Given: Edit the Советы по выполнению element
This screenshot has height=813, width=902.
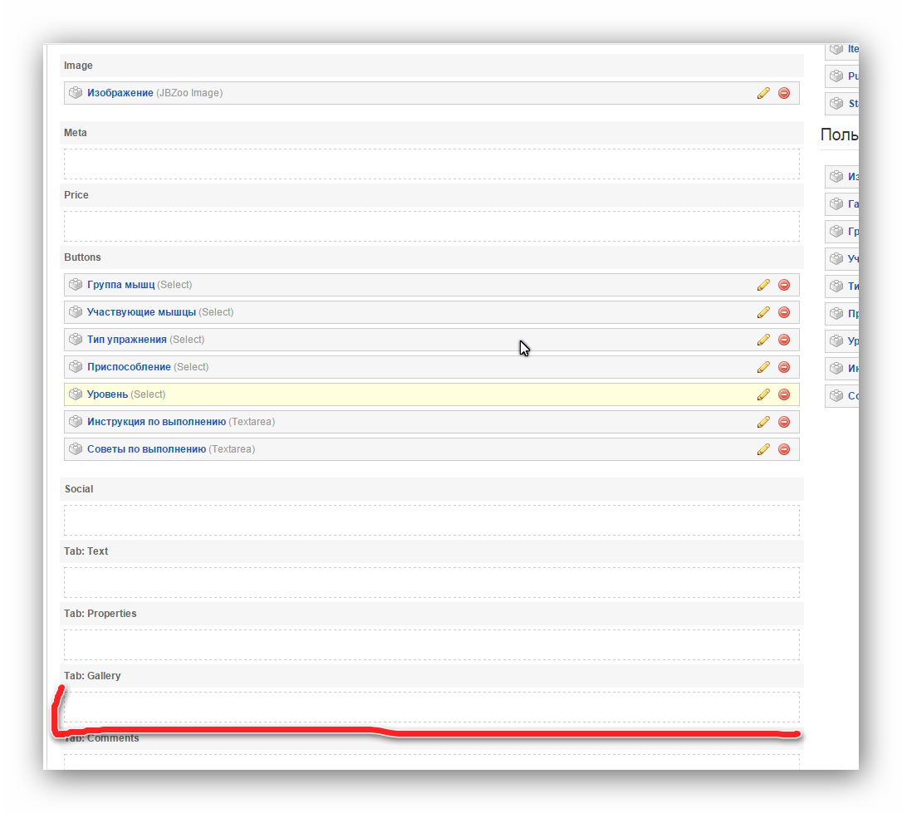Looking at the screenshot, I should [763, 449].
